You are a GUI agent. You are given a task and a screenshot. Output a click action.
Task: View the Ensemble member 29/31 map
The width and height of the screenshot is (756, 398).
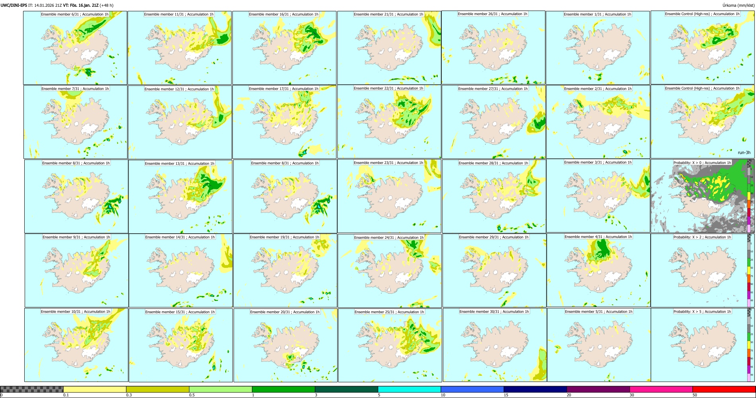tap(494, 270)
